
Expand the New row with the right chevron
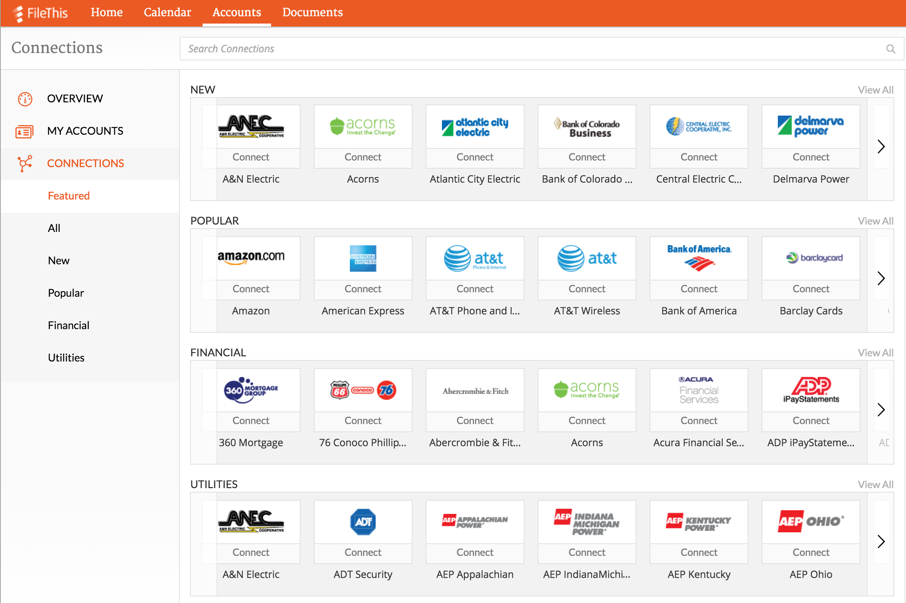coord(881,147)
